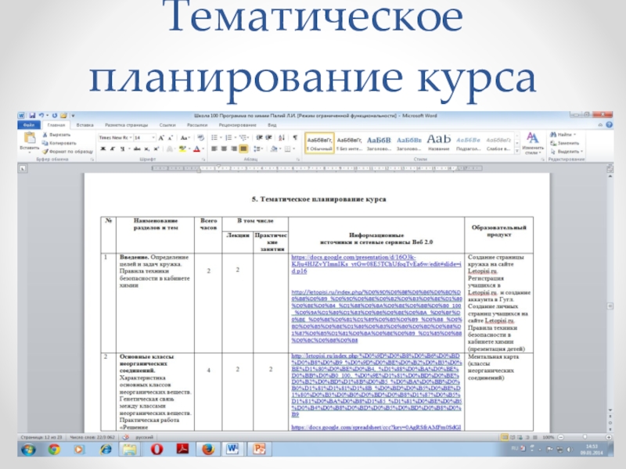Switch to the Рассылки (Mailings) tab
The height and width of the screenshot is (469, 626).
197,125
